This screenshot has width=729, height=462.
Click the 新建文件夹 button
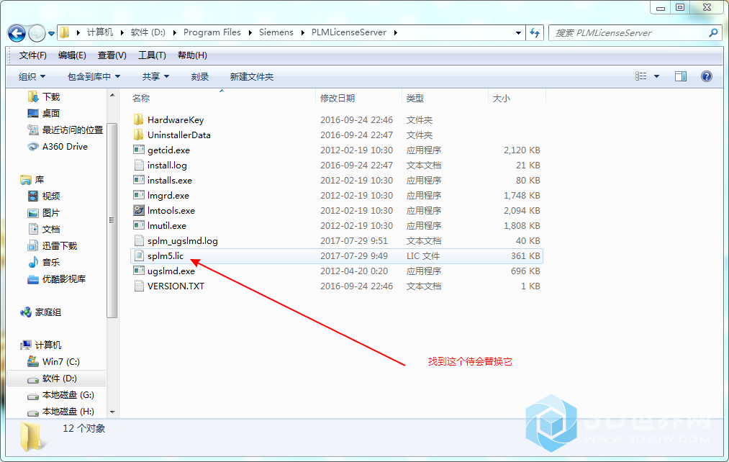(x=252, y=77)
